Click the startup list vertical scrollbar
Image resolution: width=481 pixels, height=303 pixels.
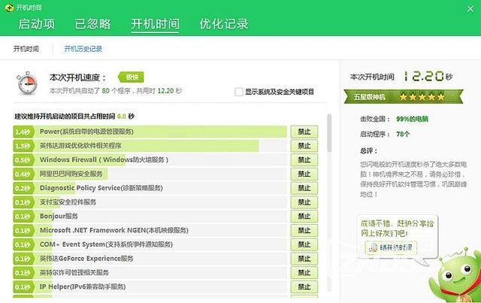(x=329, y=132)
